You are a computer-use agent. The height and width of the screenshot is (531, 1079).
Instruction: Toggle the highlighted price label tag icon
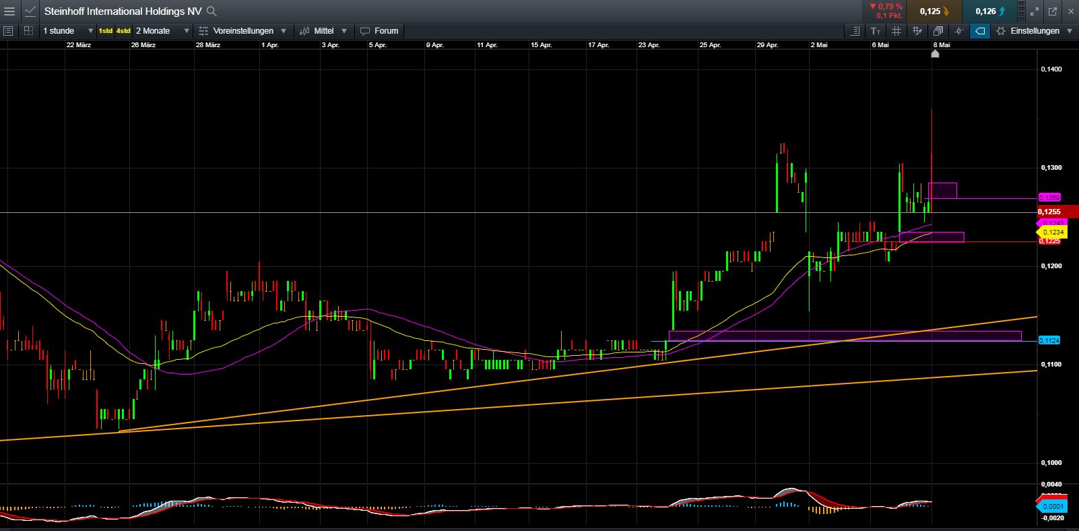980,31
